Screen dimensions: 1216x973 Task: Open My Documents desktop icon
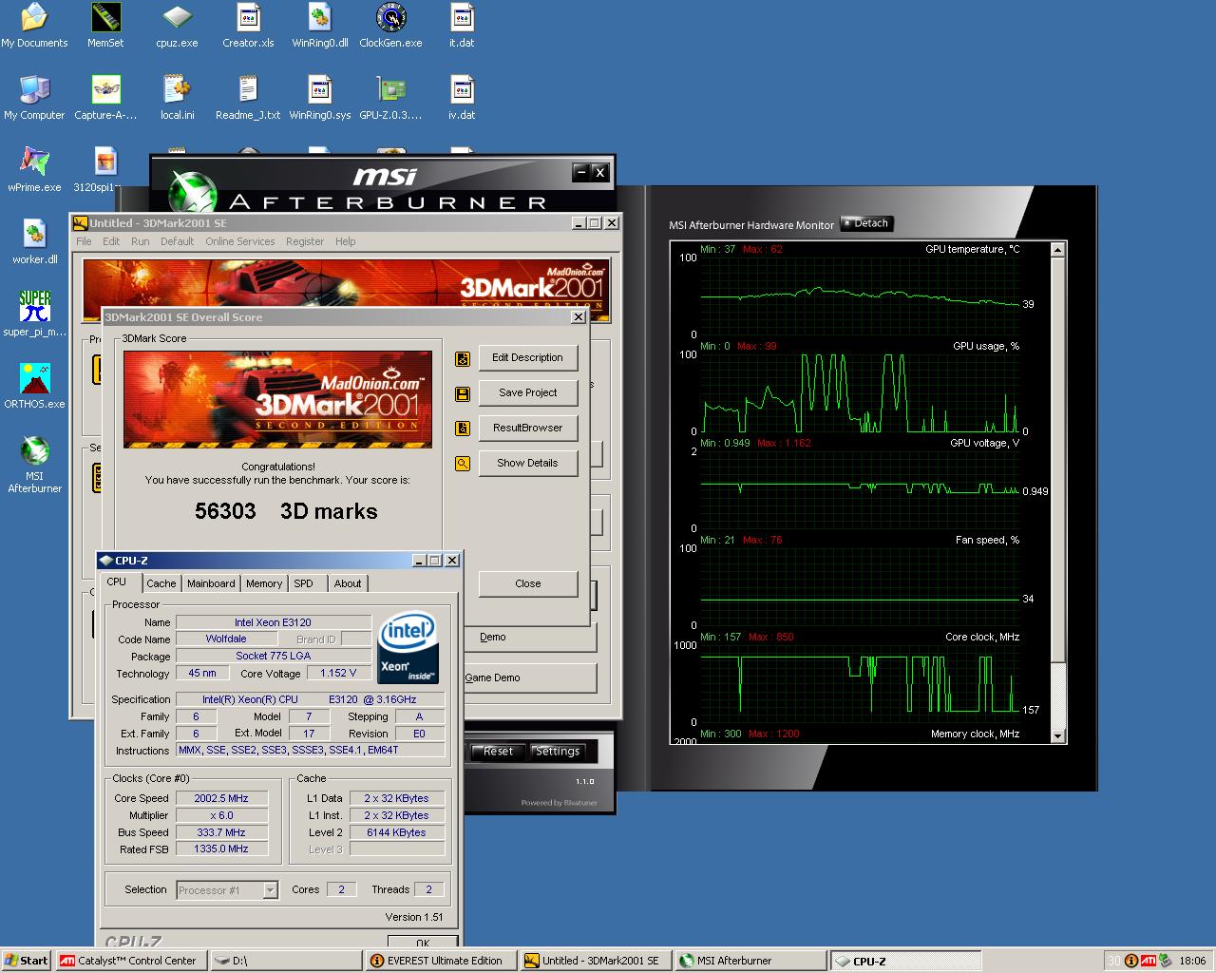point(34,26)
